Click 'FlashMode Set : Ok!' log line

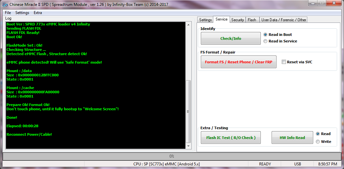24,45
